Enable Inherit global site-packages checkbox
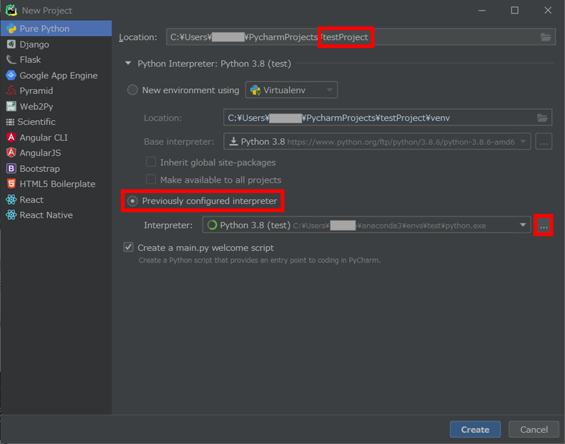Screen dimensions: 565x444 point(151,162)
